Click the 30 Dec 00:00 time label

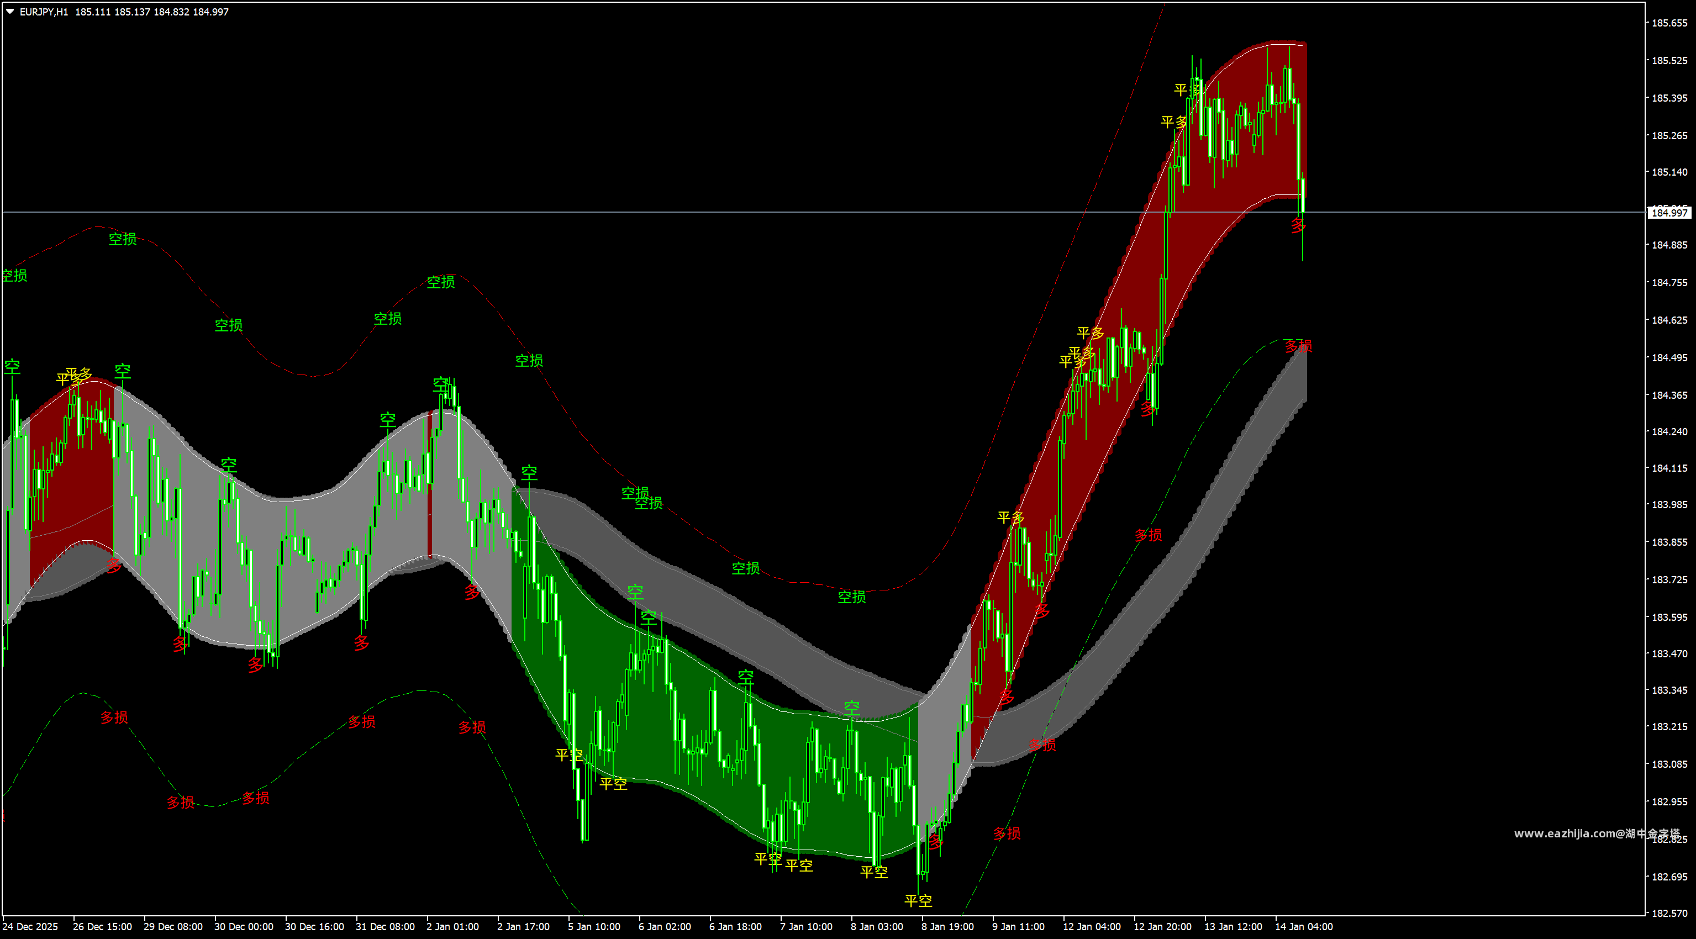pos(244,927)
